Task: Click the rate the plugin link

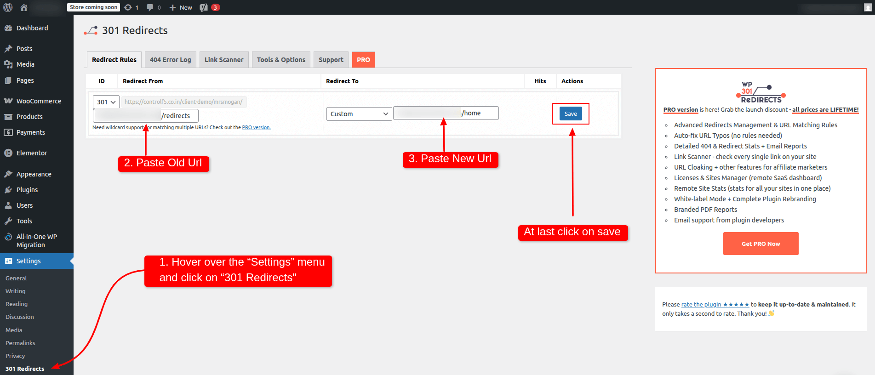Action: 715,304
